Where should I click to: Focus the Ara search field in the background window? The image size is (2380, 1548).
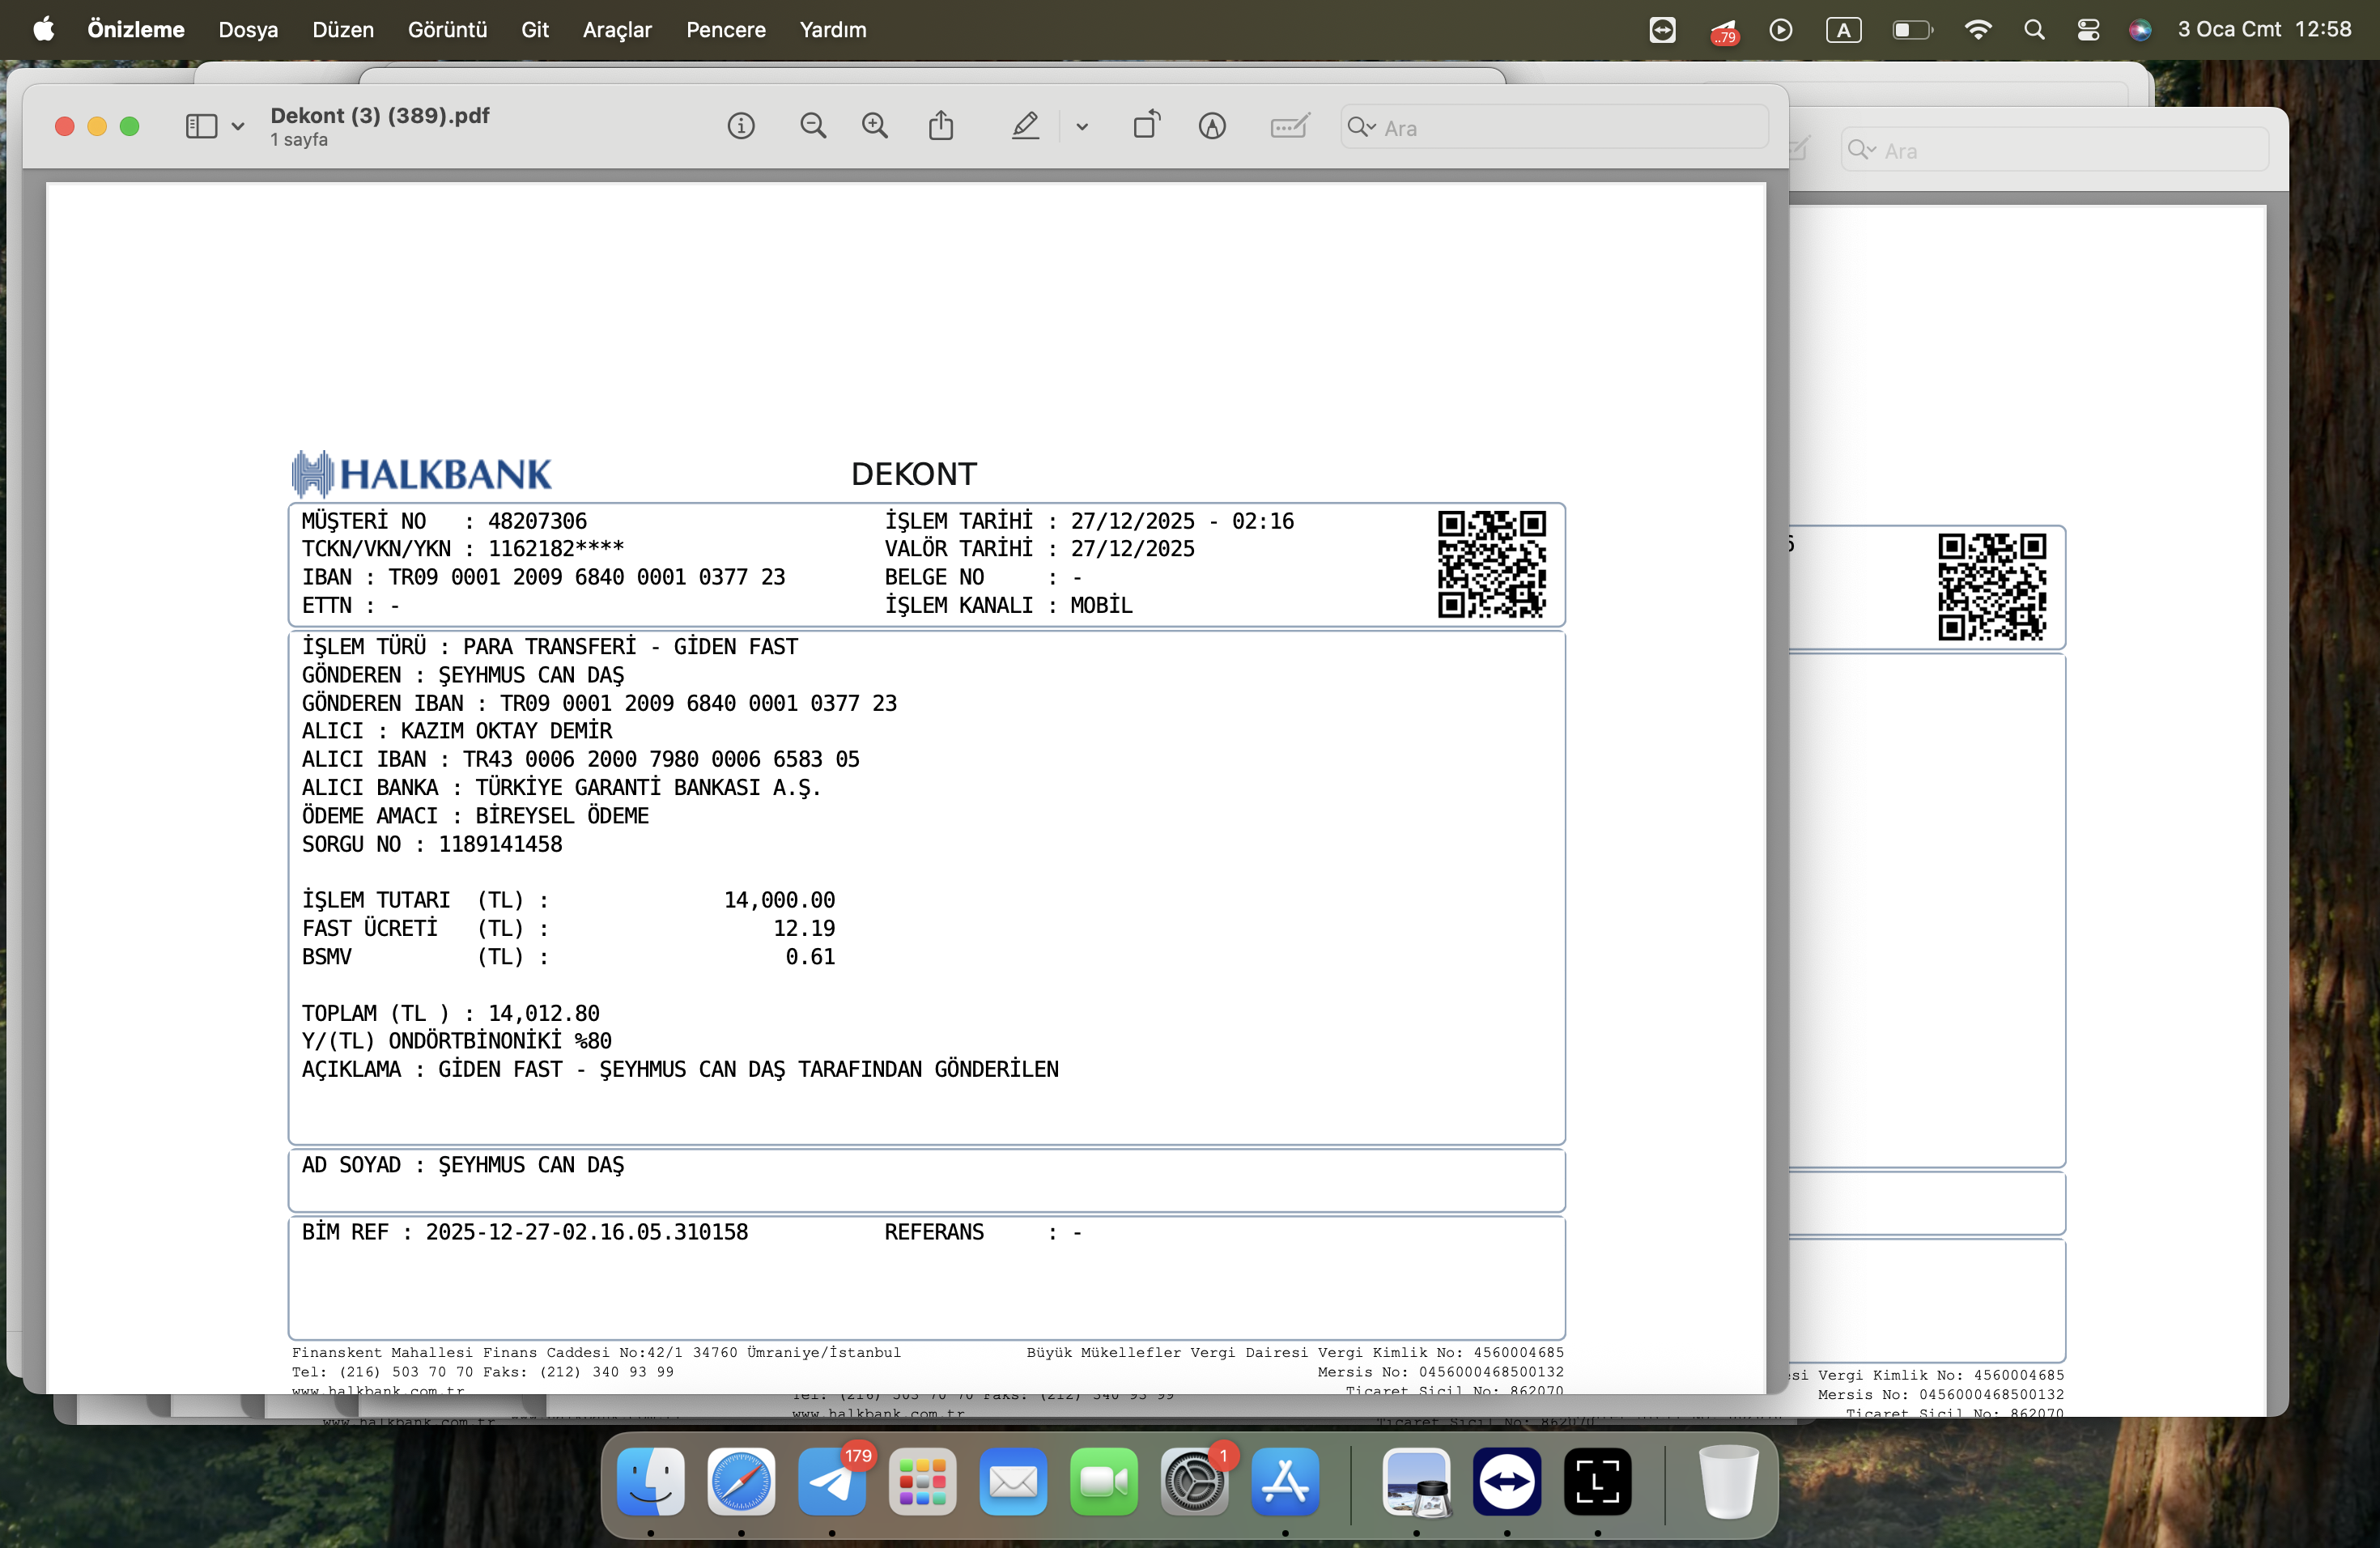pos(2055,150)
